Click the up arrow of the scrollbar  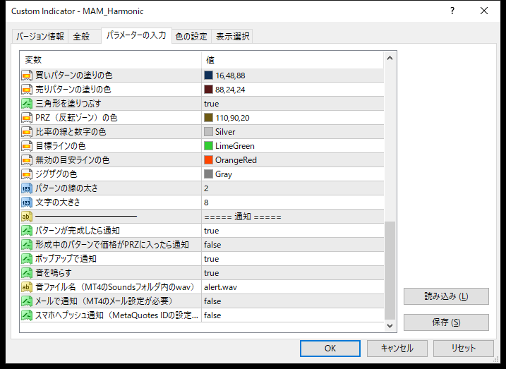[390, 59]
